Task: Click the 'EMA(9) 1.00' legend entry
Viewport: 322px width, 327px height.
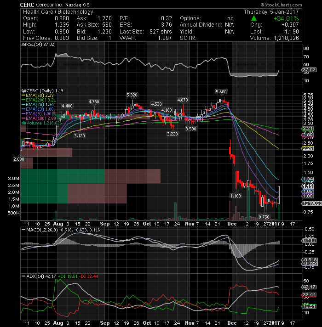Action: pos(39,114)
